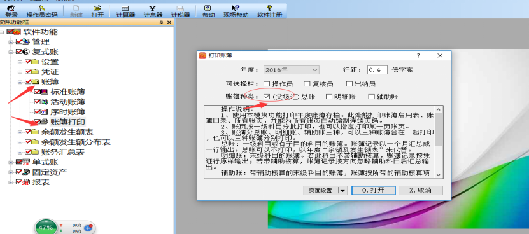The image size is (529, 234).
Task: Open 软件注册 software registration
Action: 269,11
